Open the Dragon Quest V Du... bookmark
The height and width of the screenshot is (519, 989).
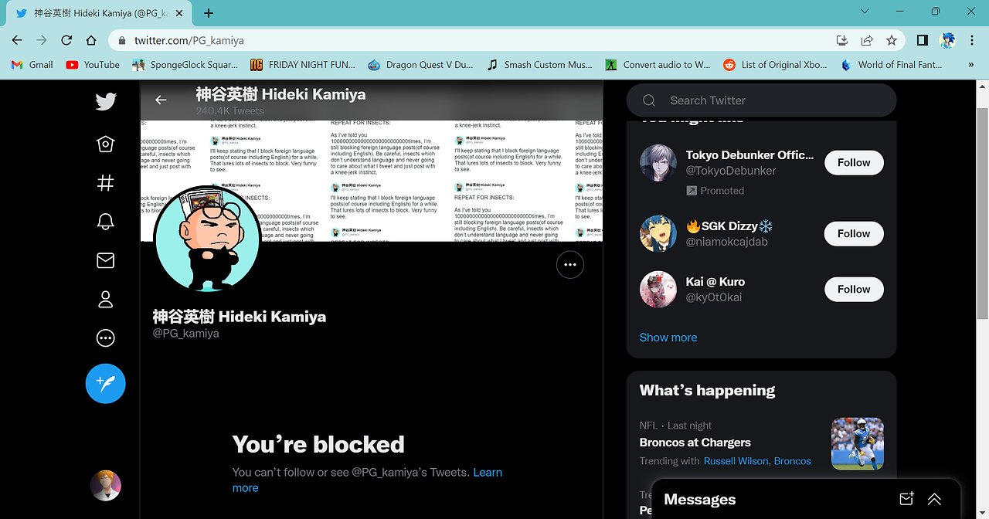[x=420, y=65]
